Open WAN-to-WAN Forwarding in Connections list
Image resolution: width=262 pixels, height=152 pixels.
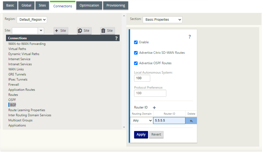(27, 44)
